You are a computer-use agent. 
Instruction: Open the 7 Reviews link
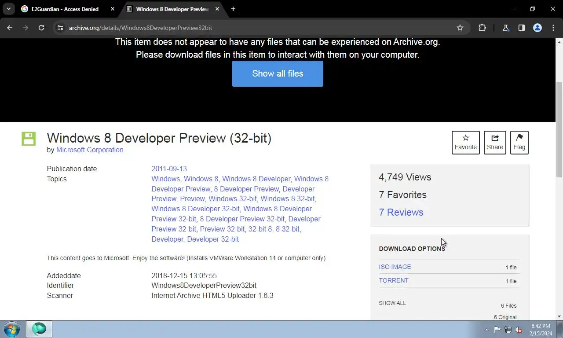(x=401, y=212)
